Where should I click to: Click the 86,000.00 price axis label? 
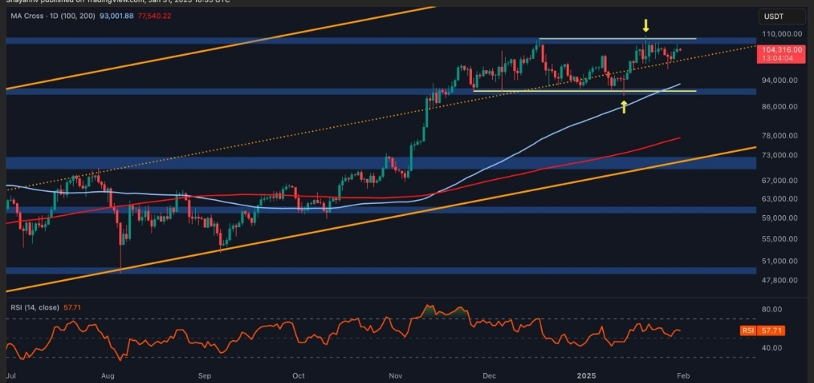tap(781, 106)
